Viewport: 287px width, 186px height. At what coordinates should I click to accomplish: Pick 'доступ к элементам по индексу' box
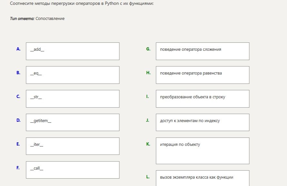coord(203,122)
